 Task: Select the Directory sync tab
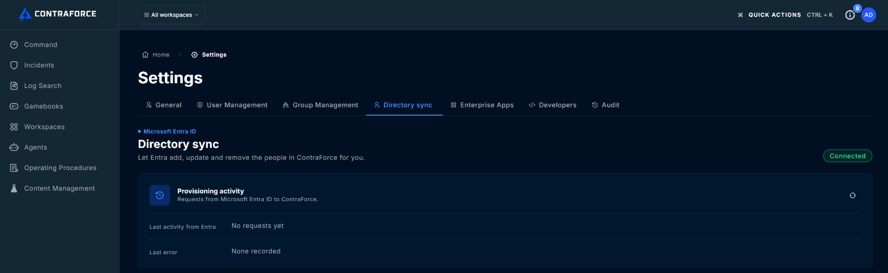click(x=404, y=105)
